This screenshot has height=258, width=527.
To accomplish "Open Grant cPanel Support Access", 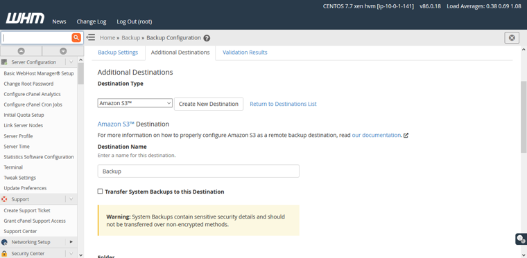I will click(35, 221).
